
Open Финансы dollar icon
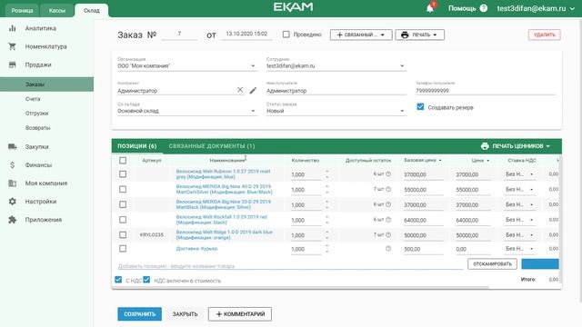[12, 165]
